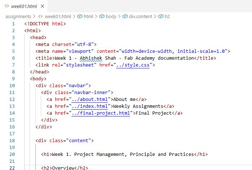Viewport: 252px width, 170px height.
Task: Click the Fab Academy documentation title text
Action: (x=159, y=58)
